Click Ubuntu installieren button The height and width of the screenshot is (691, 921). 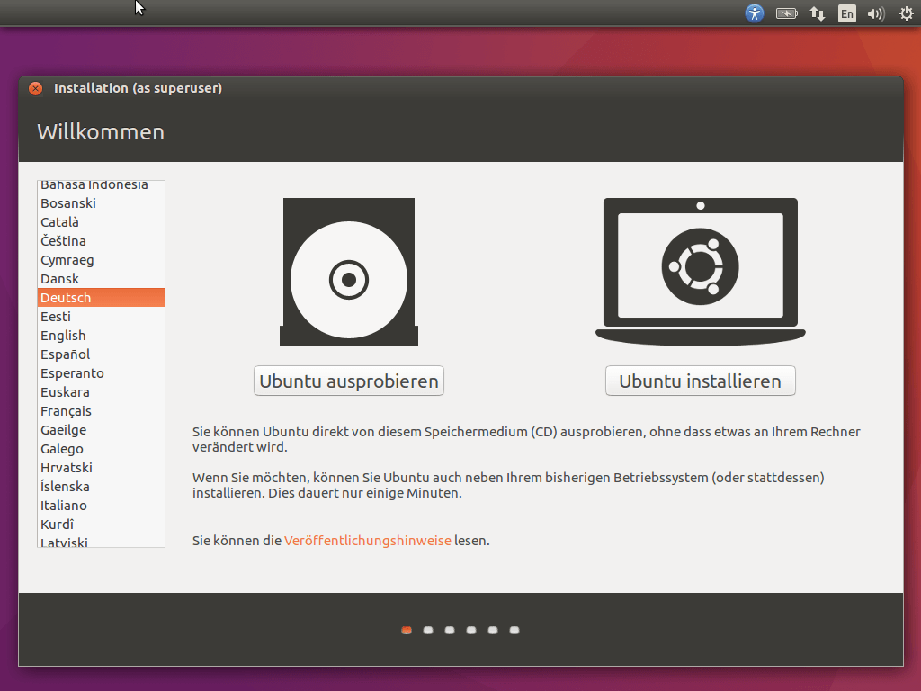(x=700, y=381)
